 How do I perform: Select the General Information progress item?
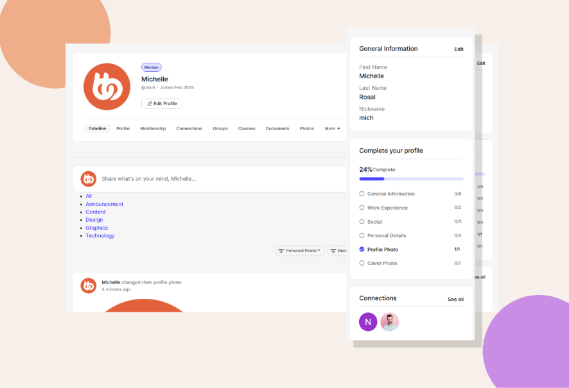[390, 194]
